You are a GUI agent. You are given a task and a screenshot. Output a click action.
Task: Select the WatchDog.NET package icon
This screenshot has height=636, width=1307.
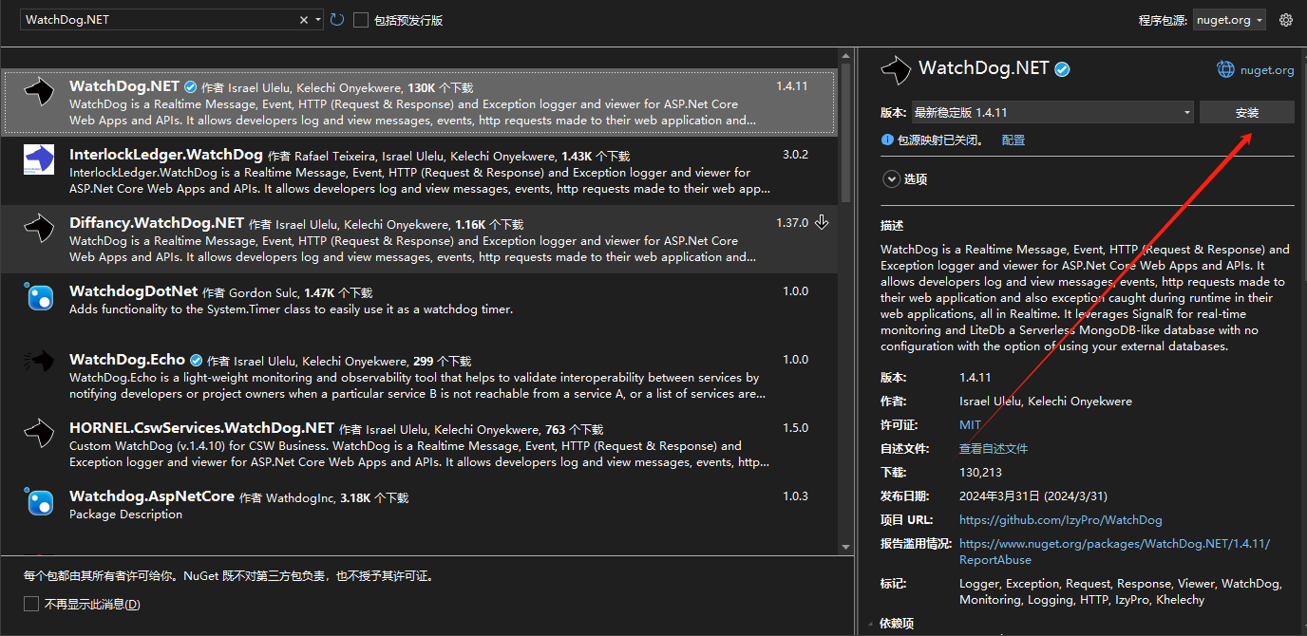click(38, 91)
